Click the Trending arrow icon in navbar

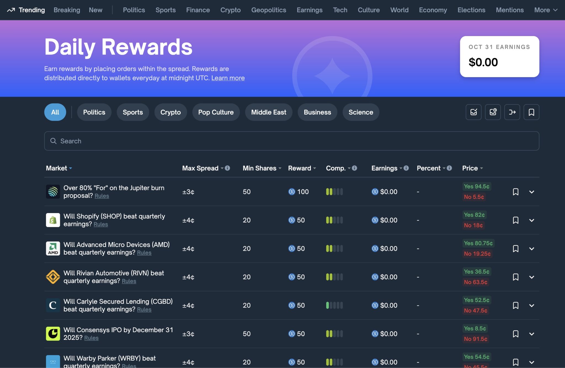click(x=11, y=10)
